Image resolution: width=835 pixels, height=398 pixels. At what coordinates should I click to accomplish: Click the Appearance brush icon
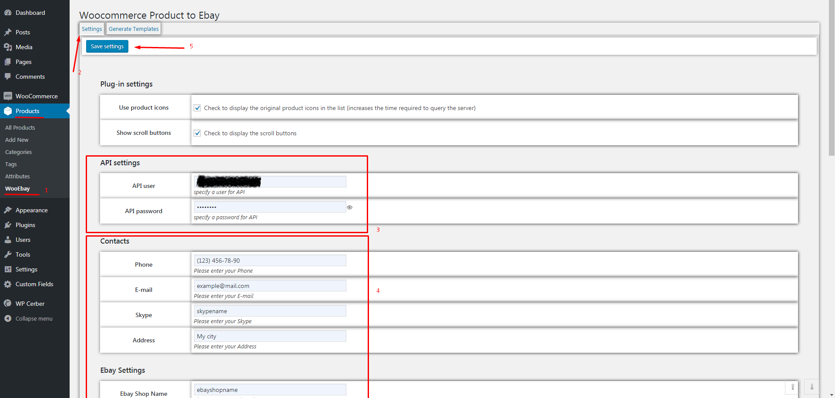[8, 210]
